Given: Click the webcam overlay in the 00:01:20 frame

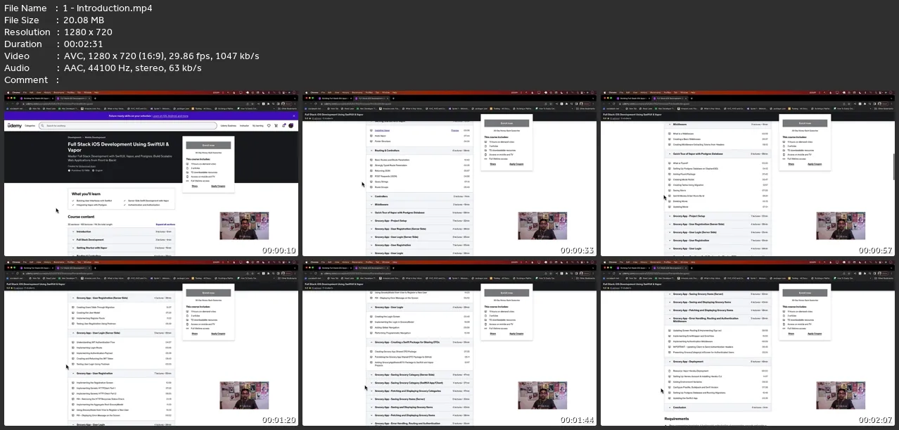Looking at the screenshot, I should pyautogui.click(x=243, y=396).
